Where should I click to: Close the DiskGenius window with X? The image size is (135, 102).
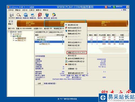(x=127, y=7)
